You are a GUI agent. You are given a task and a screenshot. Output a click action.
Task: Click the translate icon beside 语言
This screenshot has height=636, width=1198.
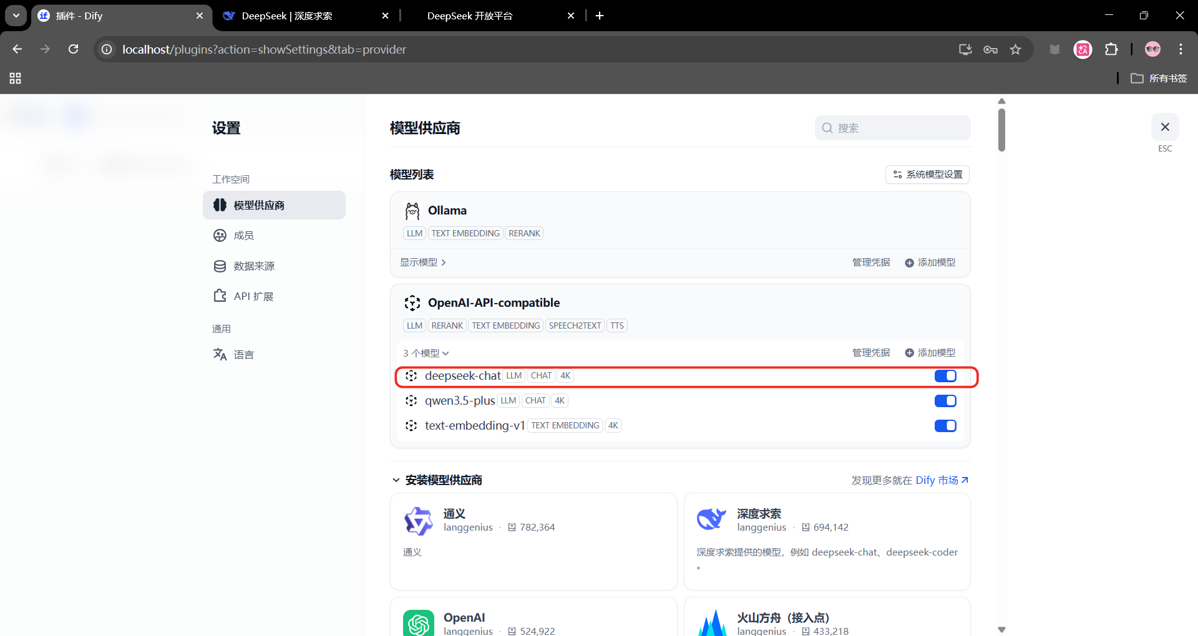click(220, 354)
